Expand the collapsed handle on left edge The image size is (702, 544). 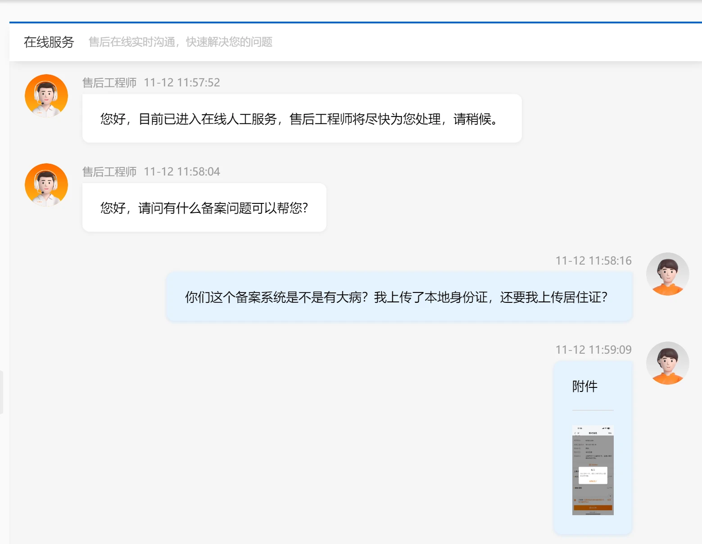[1, 392]
